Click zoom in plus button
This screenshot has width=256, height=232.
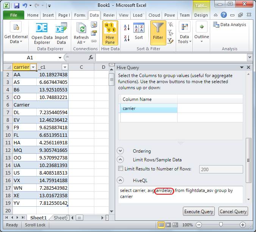[243, 225]
